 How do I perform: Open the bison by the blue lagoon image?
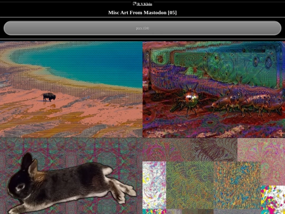pyautogui.click(x=71, y=89)
